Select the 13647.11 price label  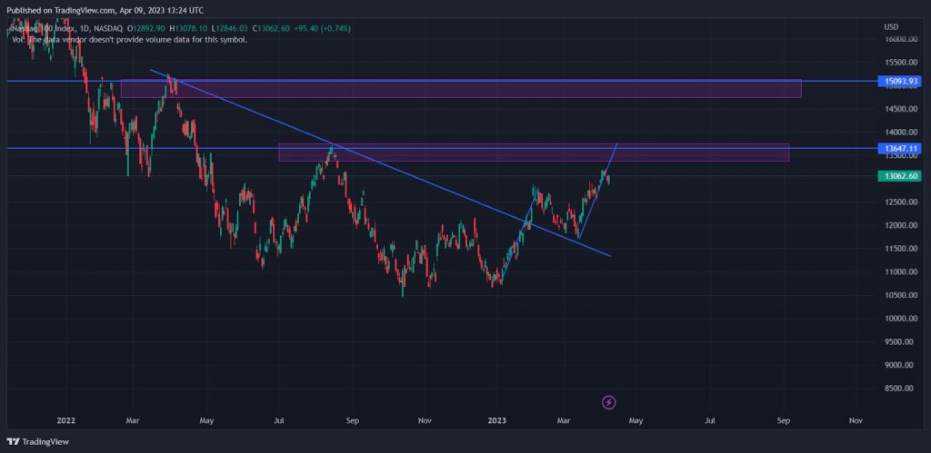tap(901, 148)
